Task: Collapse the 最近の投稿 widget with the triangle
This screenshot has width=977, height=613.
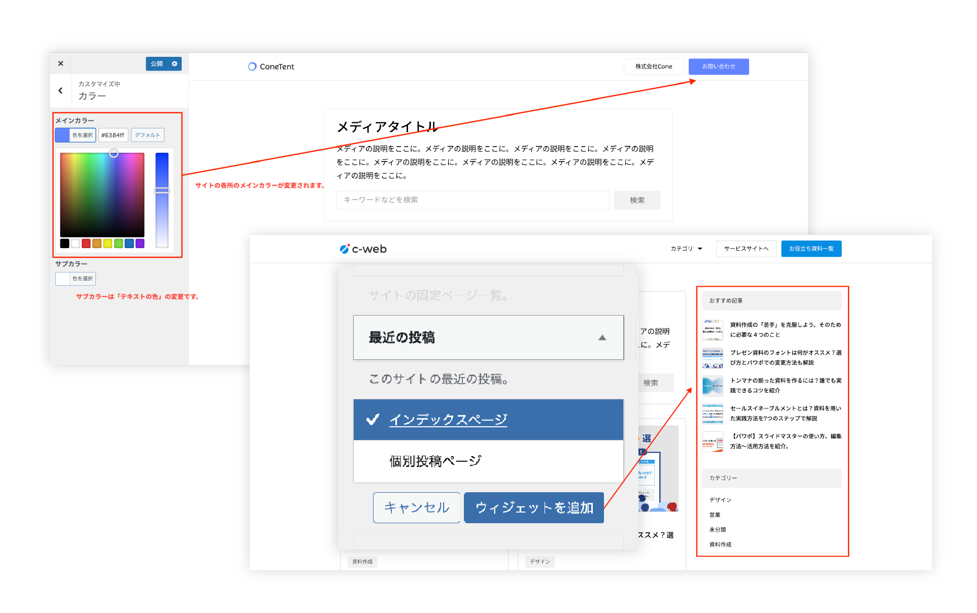Action: point(602,337)
